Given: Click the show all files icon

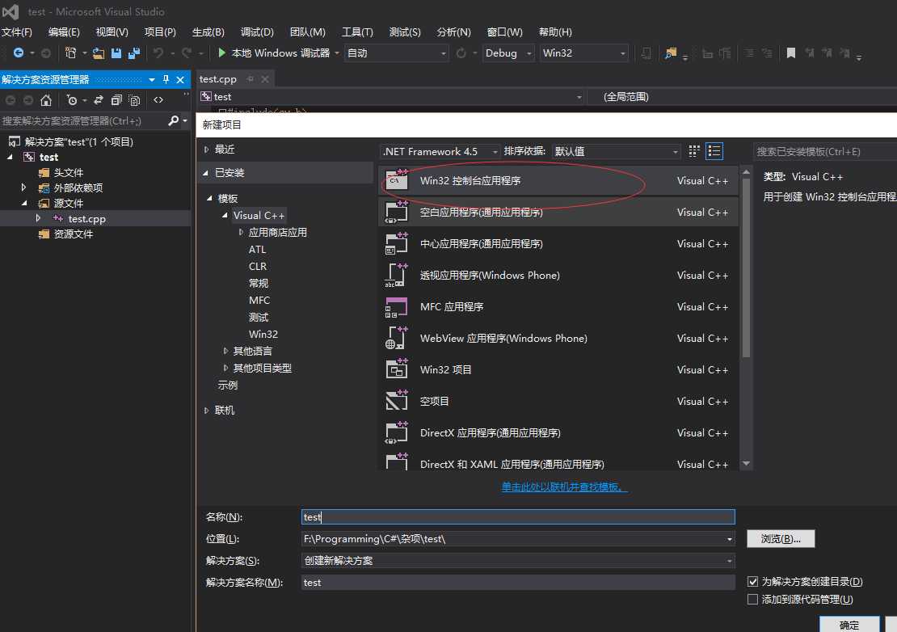Looking at the screenshot, I should 134,100.
